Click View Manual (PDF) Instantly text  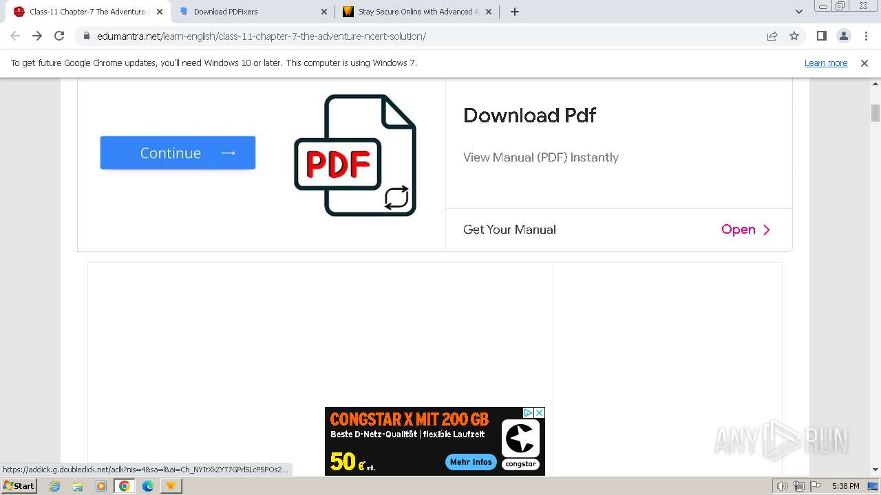pyautogui.click(x=541, y=157)
